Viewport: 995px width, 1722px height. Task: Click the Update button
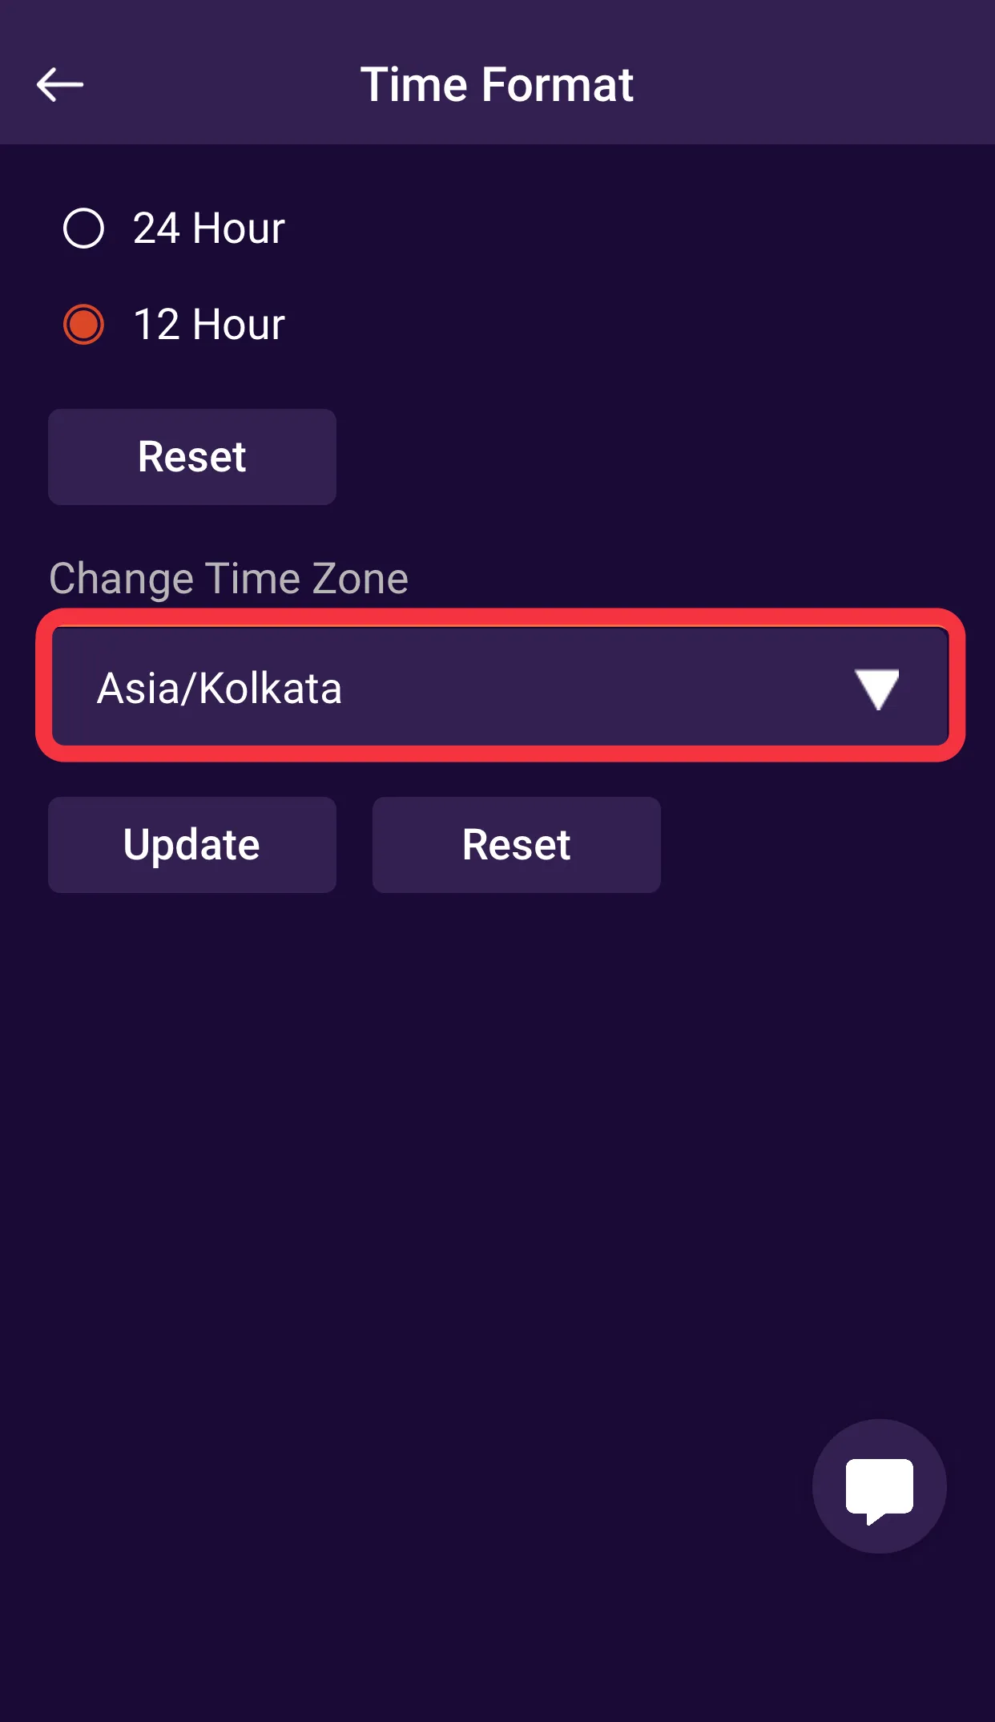click(192, 845)
